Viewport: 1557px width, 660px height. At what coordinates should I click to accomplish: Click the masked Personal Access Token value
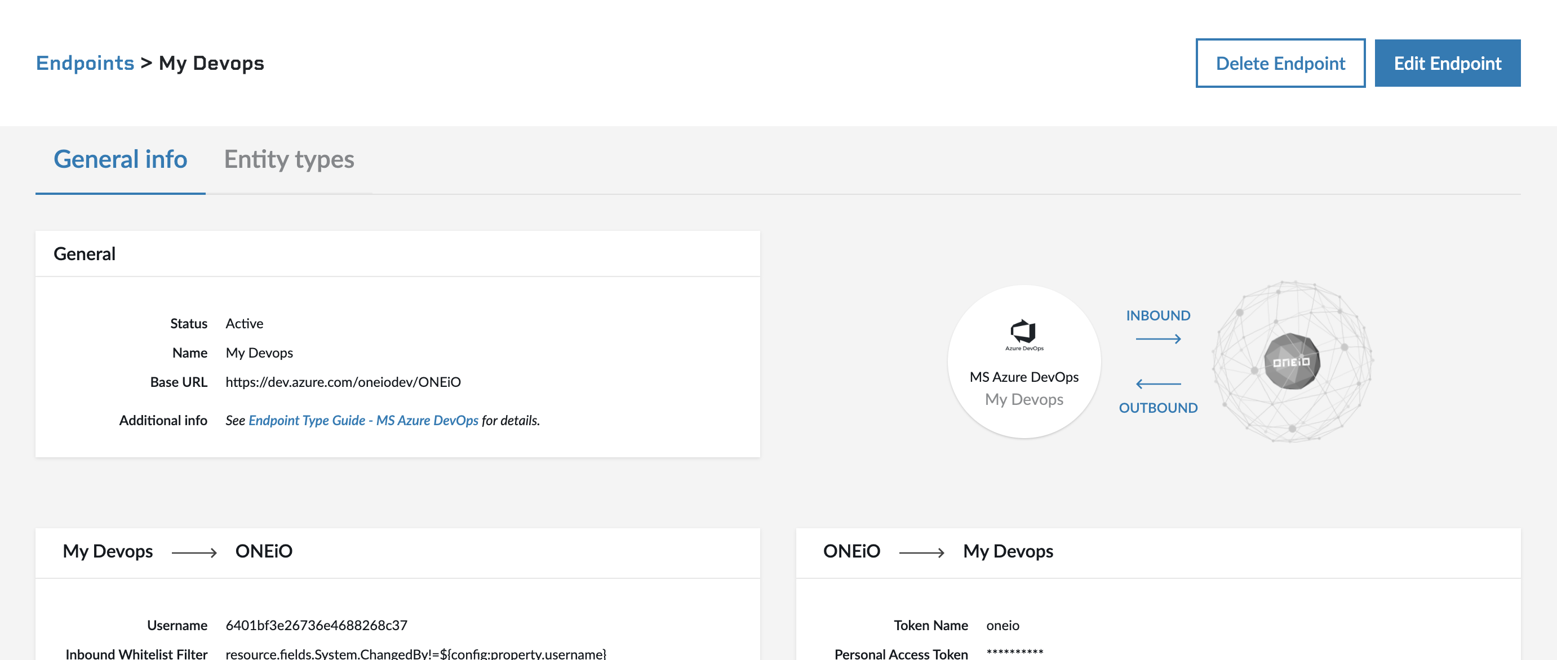point(1015,653)
